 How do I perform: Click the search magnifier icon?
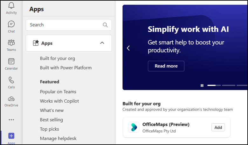point(105,25)
